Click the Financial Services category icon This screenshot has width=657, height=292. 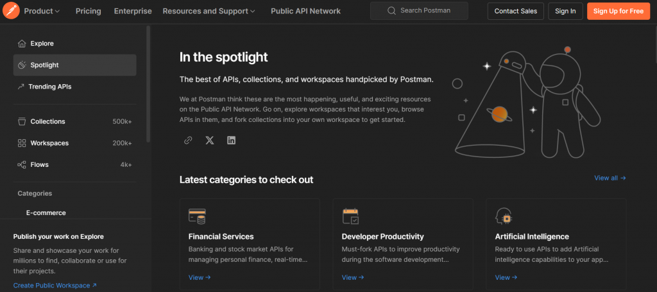click(197, 216)
